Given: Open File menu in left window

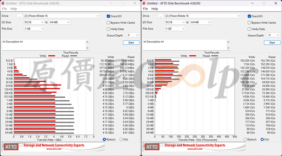Looking at the screenshot, I should coord(4,8).
